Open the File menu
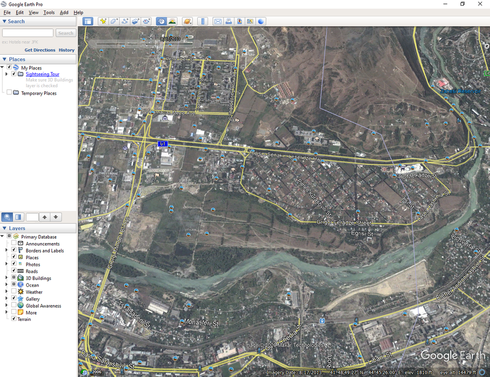Viewport: 490px width, 377px height. pos(7,12)
